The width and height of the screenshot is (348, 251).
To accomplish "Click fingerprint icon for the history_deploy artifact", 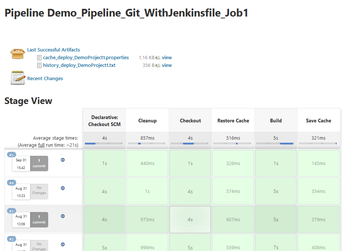I will (x=158, y=65).
